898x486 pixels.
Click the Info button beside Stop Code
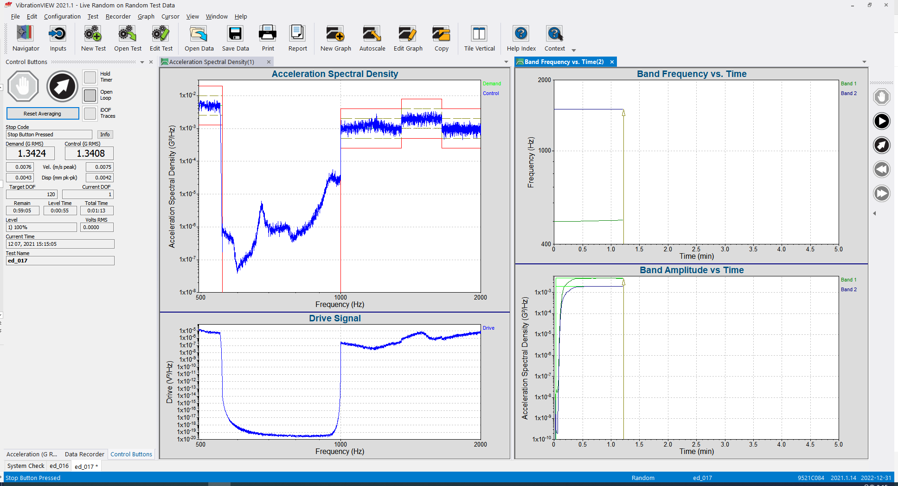(x=105, y=134)
